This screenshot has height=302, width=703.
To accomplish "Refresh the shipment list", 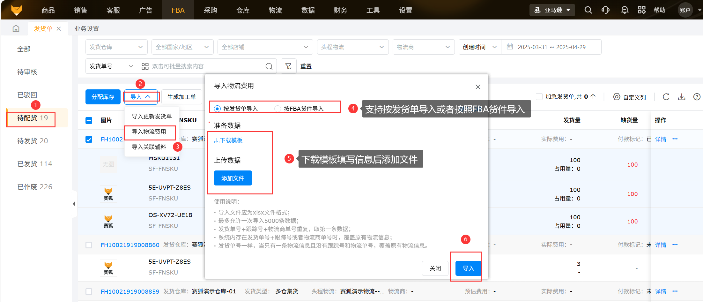I will coord(666,97).
